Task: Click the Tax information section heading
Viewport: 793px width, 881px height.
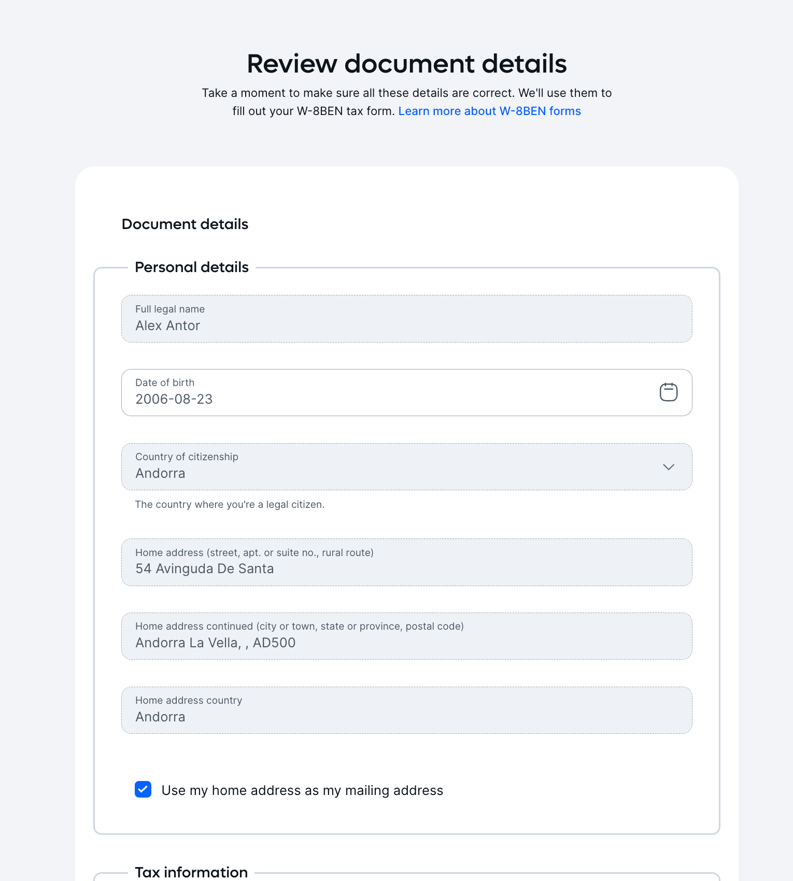Action: [191, 872]
